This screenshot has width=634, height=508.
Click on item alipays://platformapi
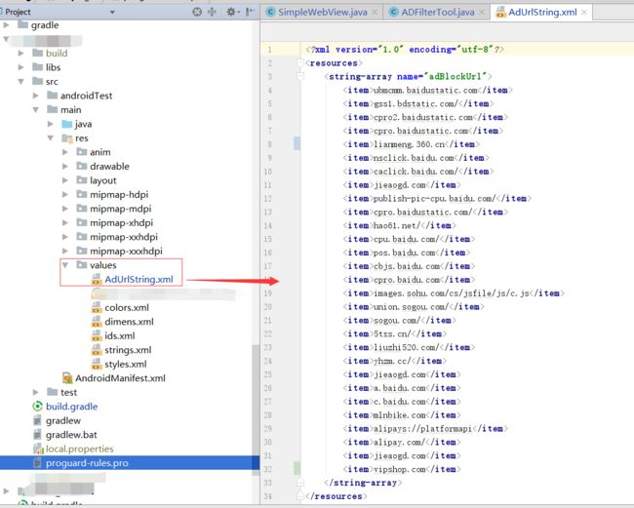pyautogui.click(x=422, y=429)
